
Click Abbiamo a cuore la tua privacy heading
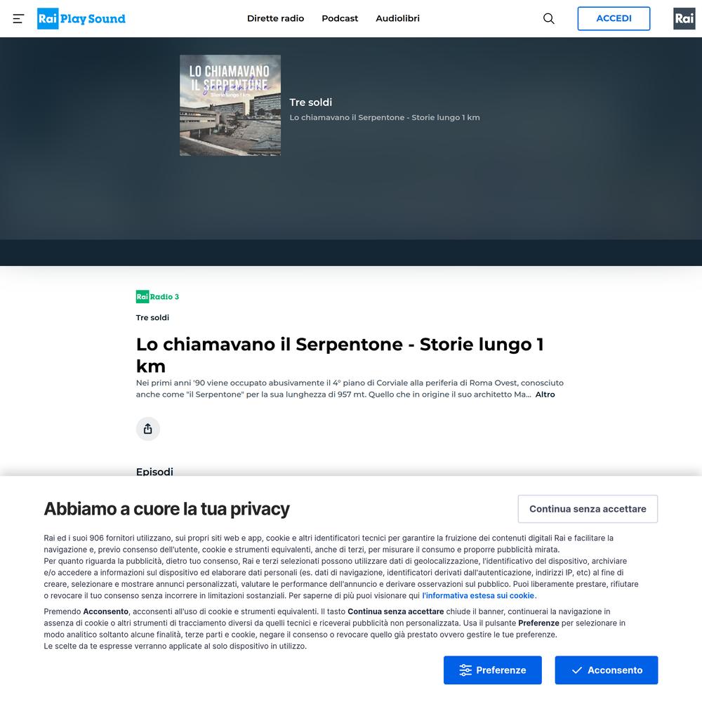pyautogui.click(x=166, y=509)
